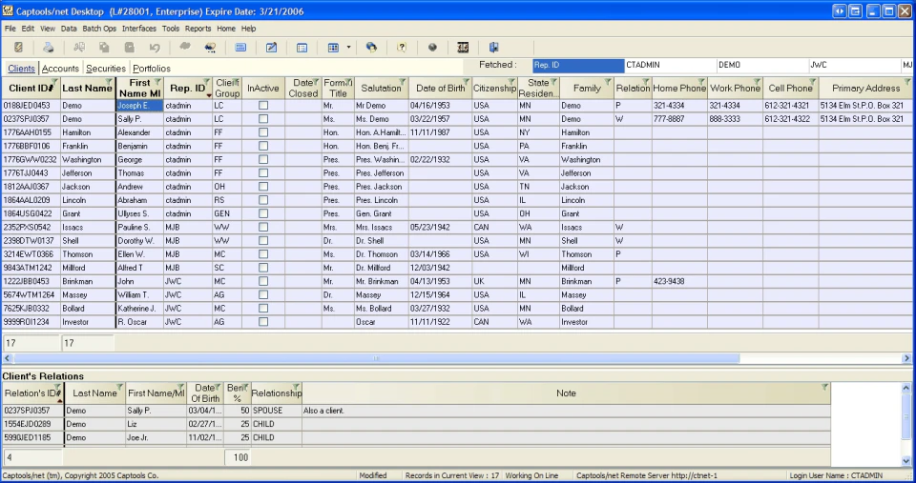Select the JWC fetched Rep ID entry
The image size is (916, 483).
(855, 65)
